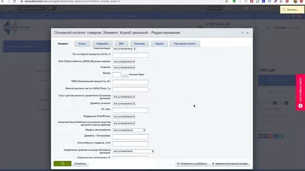Maximize the edit dialog window

(243, 33)
